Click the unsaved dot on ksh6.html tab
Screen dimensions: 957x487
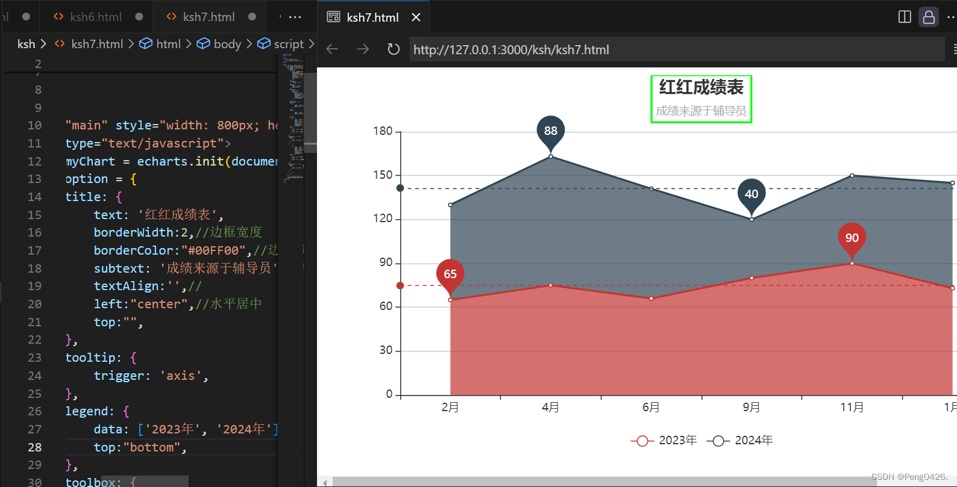click(139, 17)
